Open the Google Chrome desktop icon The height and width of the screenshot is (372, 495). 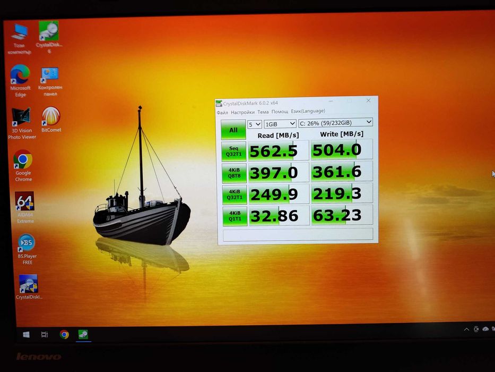[23, 166]
